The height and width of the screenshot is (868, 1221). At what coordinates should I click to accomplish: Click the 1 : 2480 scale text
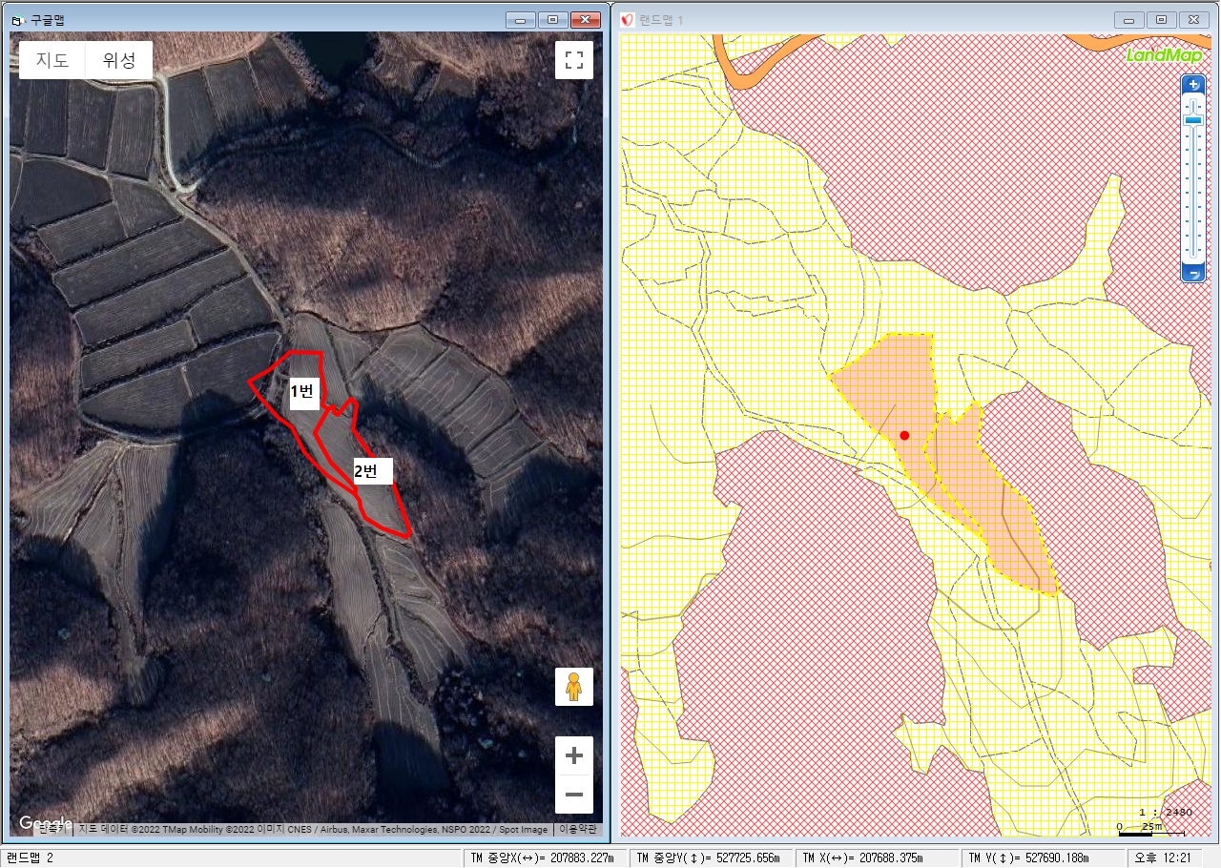[x=1166, y=812]
